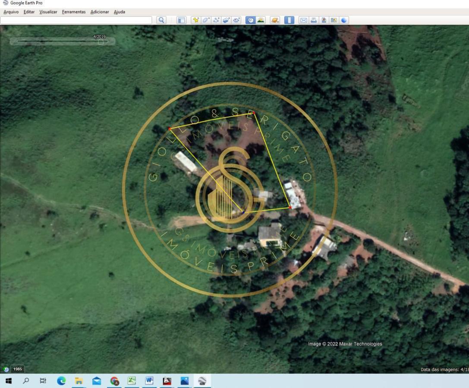Click the blue globe Earth icon
The height and width of the screenshot is (388, 469).
coord(344,20)
